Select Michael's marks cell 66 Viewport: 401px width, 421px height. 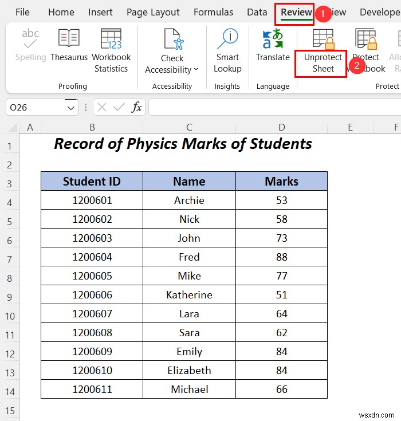tap(281, 389)
